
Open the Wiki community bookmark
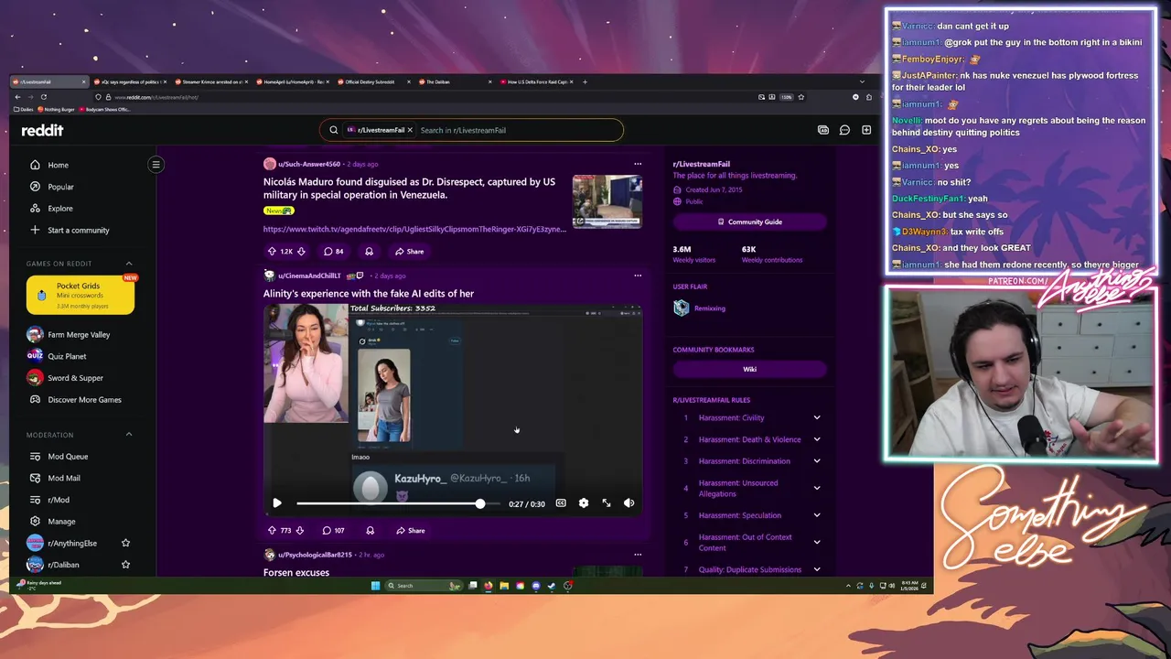749,370
